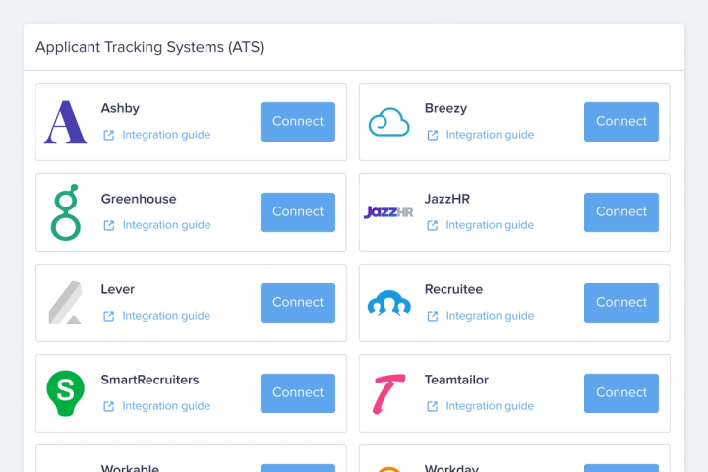Connect the Ashby integration

pos(298,122)
